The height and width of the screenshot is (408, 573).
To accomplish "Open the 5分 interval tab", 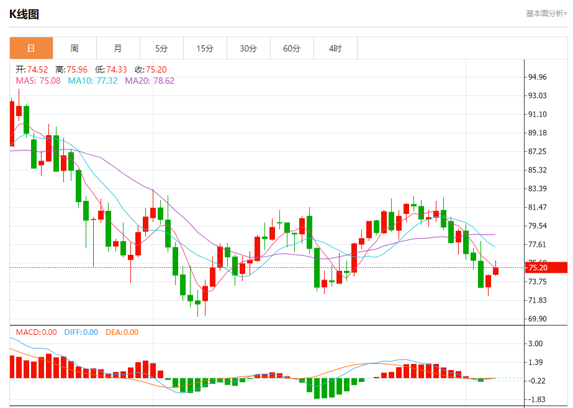I will coord(161,48).
